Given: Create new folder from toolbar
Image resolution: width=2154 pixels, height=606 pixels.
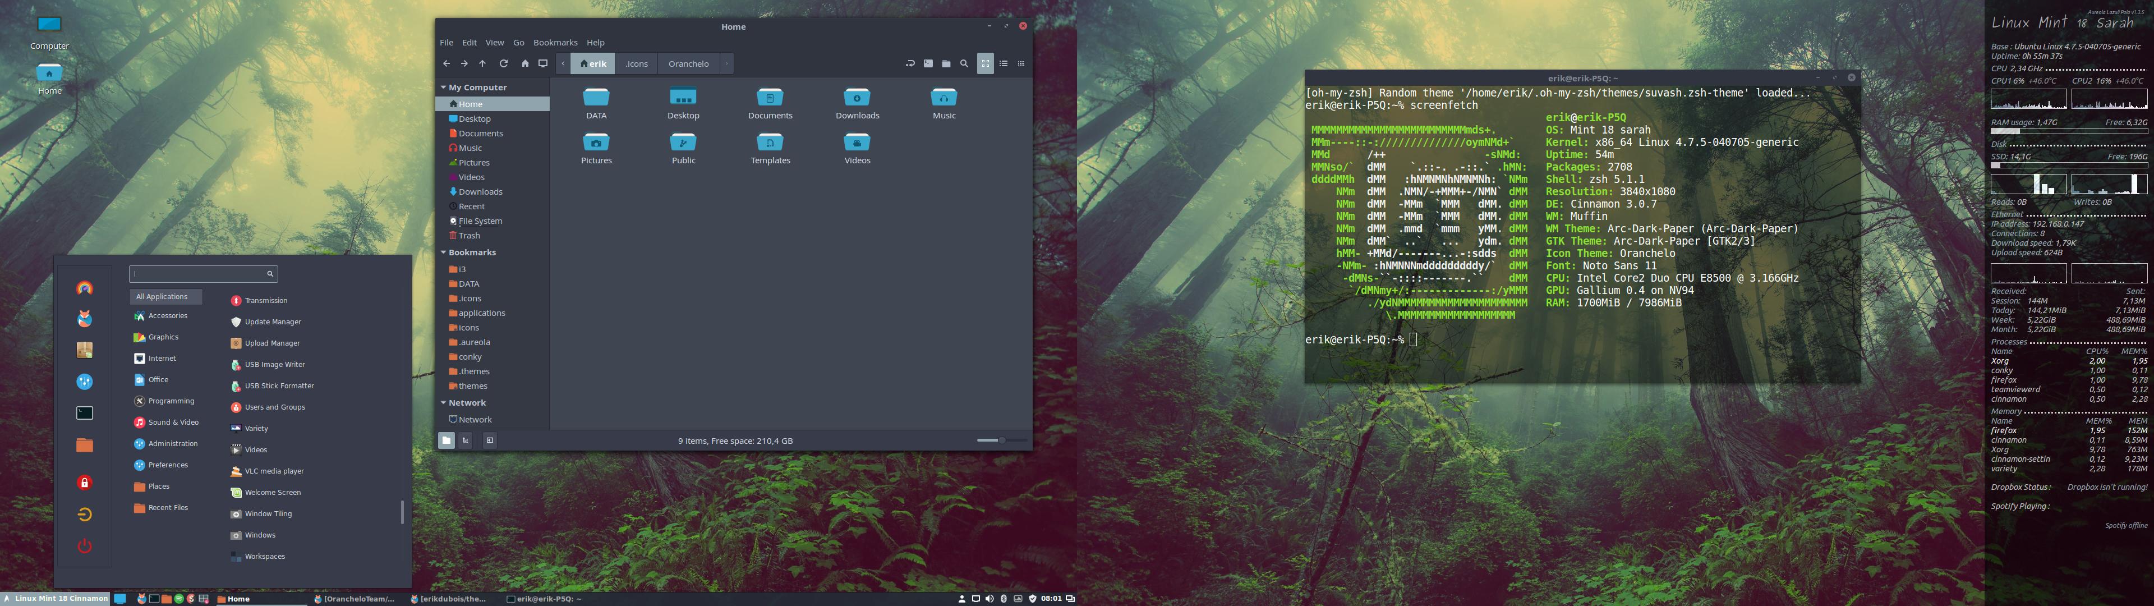Looking at the screenshot, I should [x=946, y=63].
